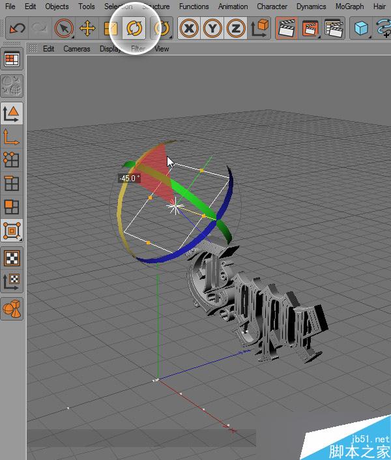The image size is (391, 460).
Task: Click Render Active View clapperboard
Action: (x=287, y=29)
